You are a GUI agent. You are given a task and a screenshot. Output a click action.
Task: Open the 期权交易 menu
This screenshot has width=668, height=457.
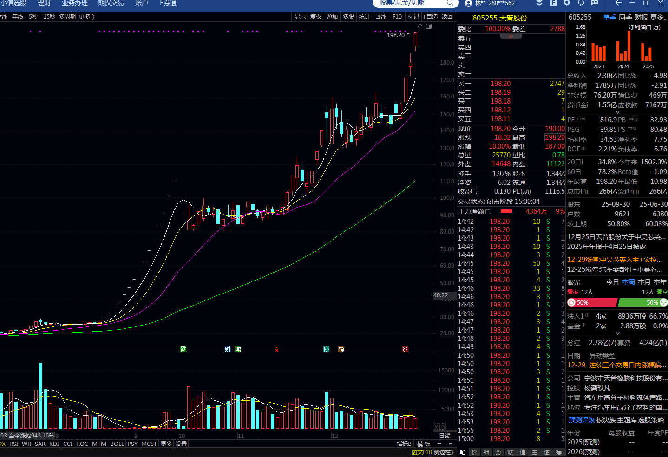coord(111,3)
